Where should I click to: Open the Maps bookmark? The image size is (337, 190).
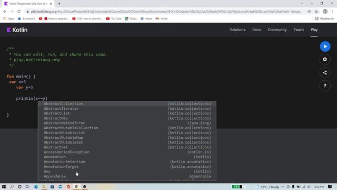[131, 19]
